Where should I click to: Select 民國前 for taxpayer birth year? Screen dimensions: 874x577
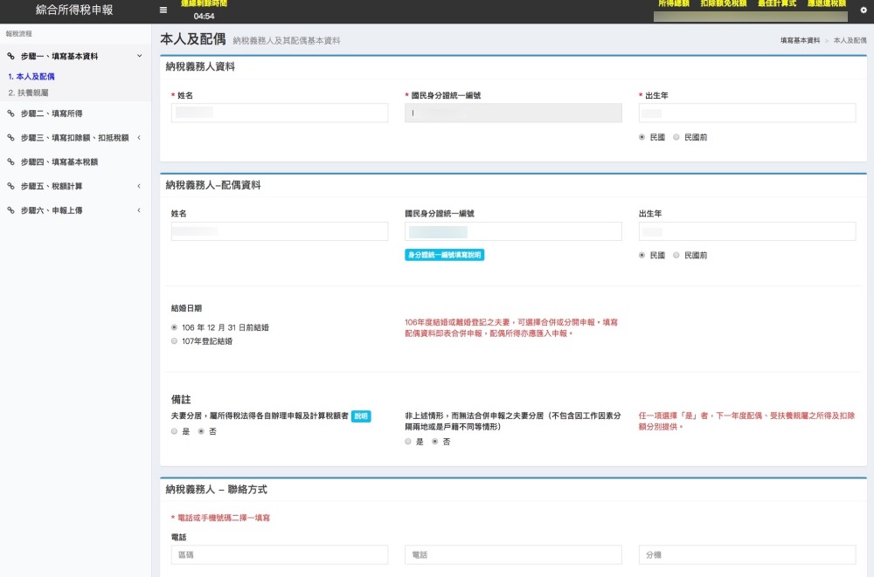676,137
